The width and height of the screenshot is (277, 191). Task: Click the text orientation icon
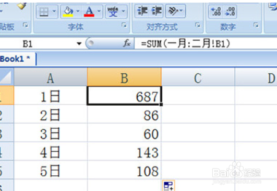point(173,11)
